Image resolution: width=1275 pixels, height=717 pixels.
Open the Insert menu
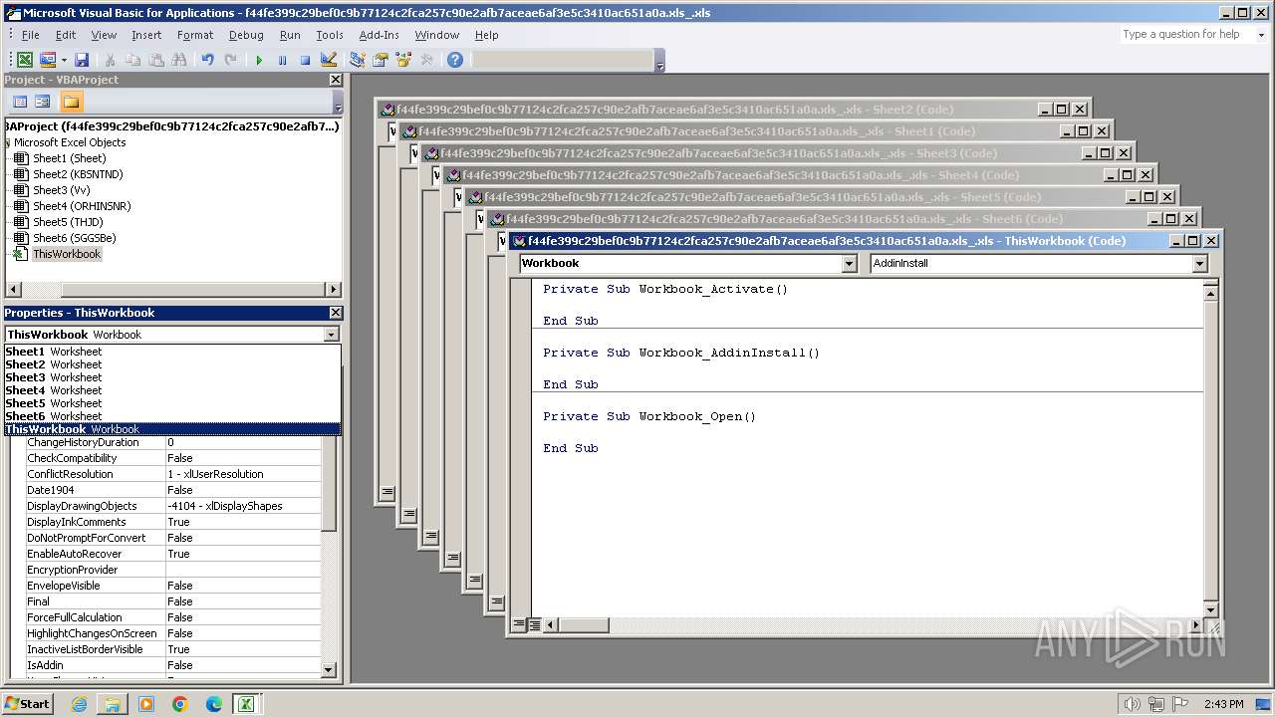coord(146,35)
